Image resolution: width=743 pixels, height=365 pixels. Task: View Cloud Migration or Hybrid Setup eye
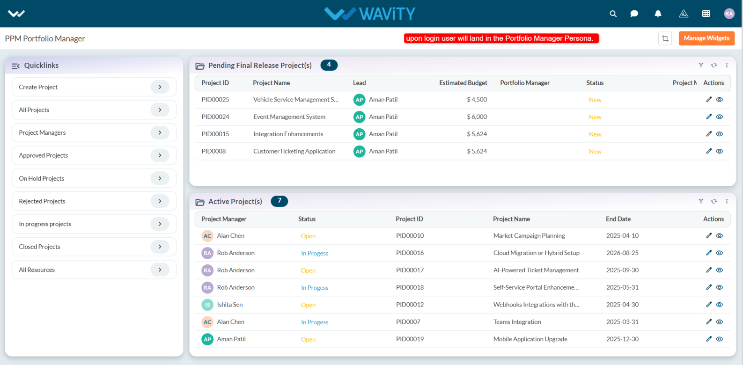pyautogui.click(x=720, y=253)
